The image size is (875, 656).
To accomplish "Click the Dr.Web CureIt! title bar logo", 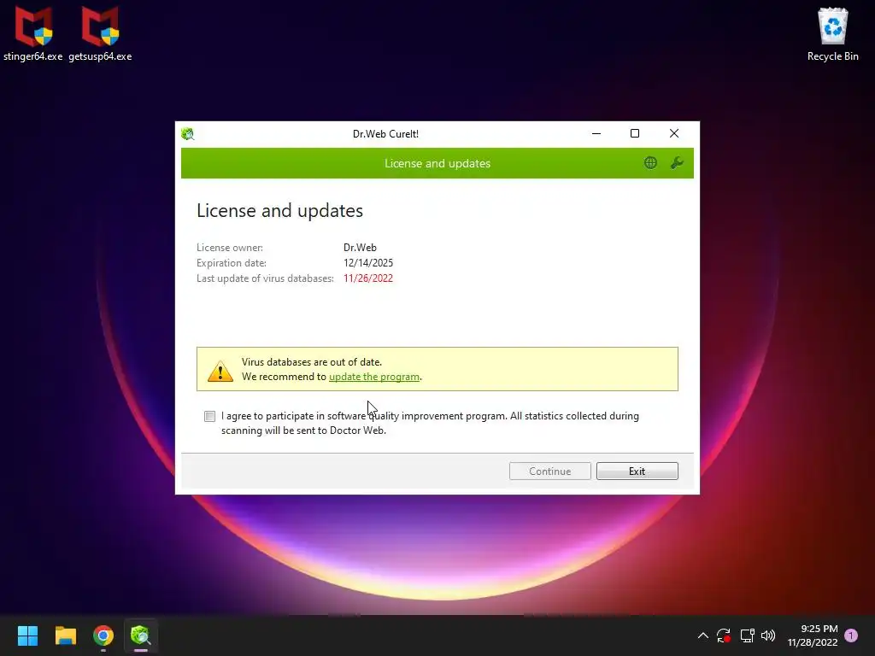I will click(x=187, y=134).
